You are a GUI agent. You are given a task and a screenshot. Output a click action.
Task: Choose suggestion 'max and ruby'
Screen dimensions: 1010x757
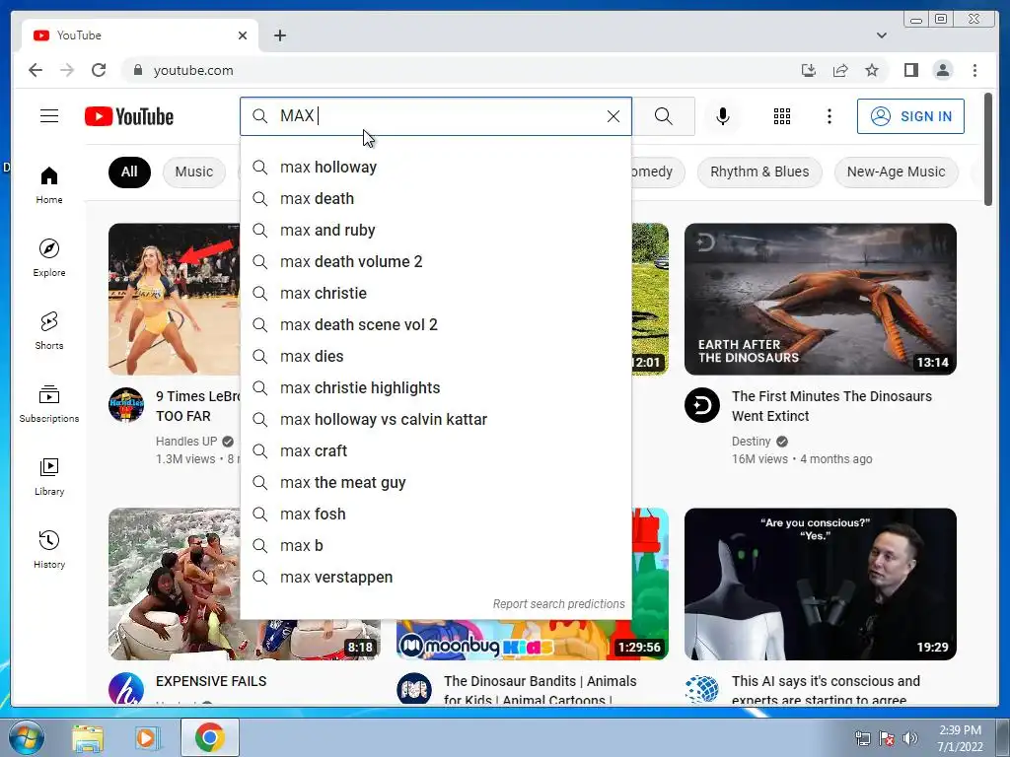coord(435,231)
